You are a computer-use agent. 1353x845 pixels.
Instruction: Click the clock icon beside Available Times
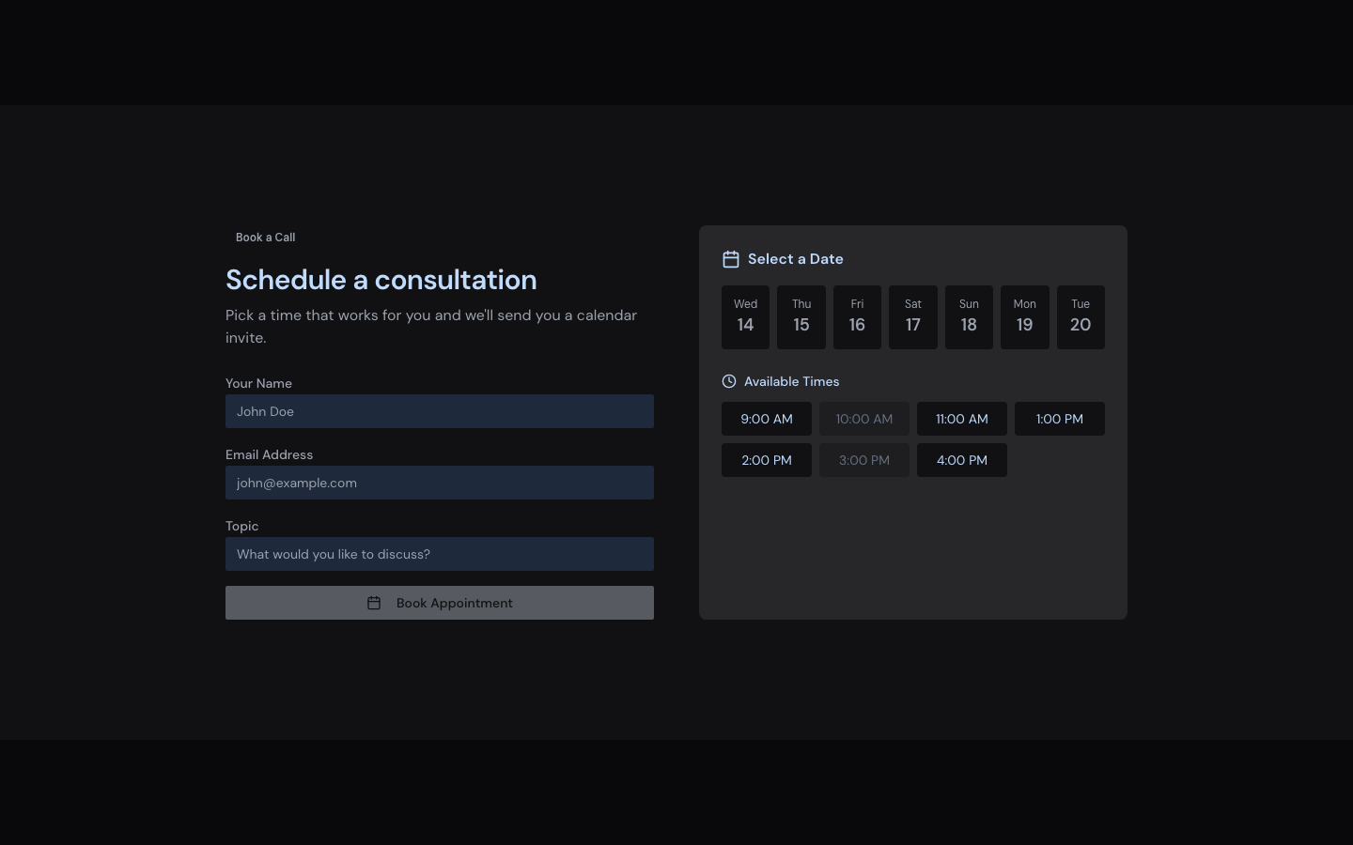(x=729, y=381)
